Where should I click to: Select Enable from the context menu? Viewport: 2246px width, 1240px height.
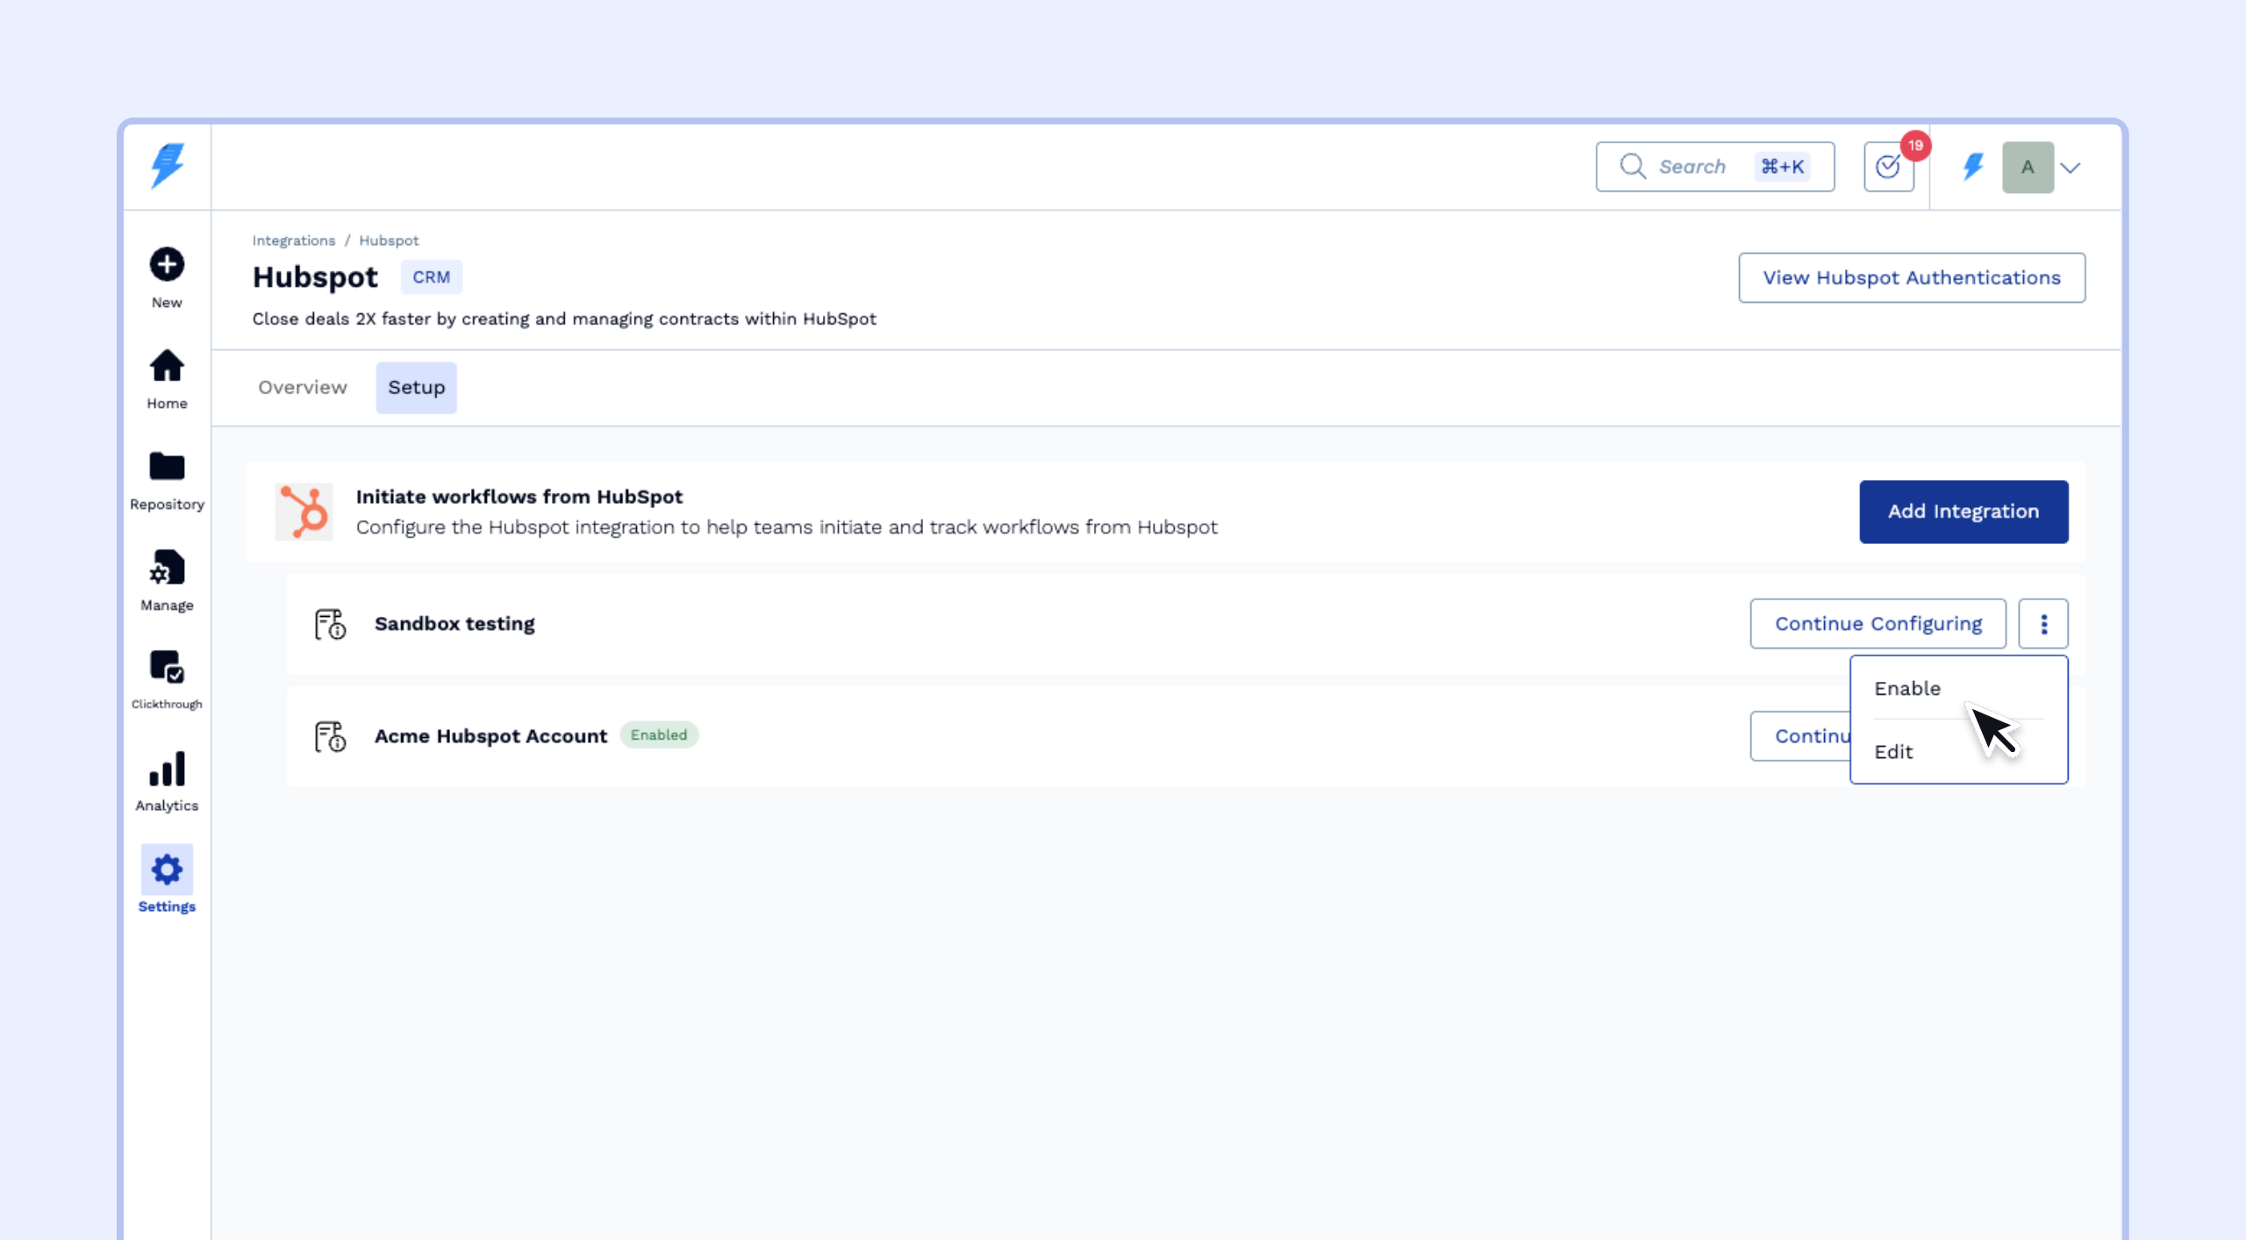1907,689
